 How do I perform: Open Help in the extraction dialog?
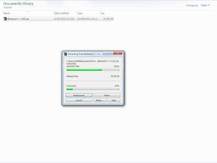tap(114, 100)
